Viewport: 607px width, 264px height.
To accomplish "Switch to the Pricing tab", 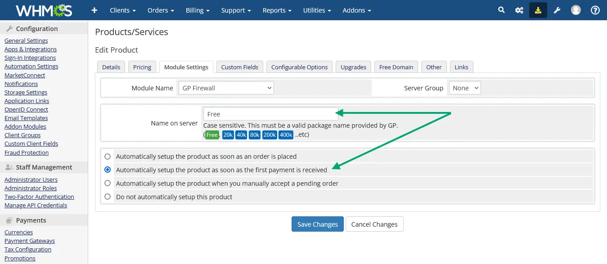I will click(x=142, y=67).
